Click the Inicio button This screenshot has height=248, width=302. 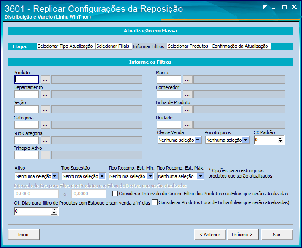click(x=24, y=235)
